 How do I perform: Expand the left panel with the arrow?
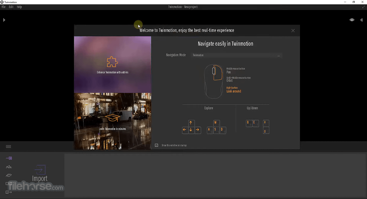pos(4,20)
